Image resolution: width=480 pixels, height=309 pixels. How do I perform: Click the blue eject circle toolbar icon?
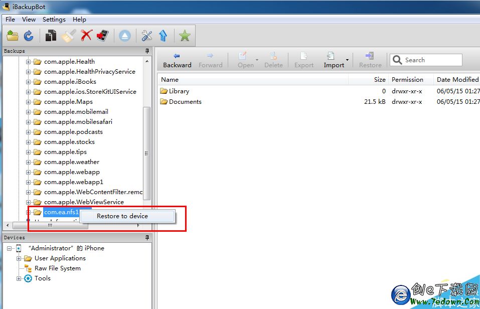click(x=124, y=36)
